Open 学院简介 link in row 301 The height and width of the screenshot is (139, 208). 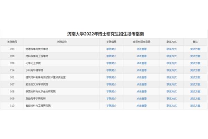[111, 77]
